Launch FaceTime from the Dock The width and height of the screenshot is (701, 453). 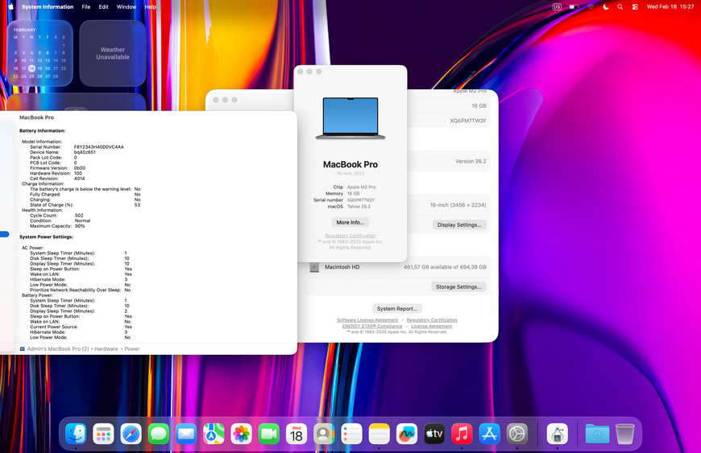(x=269, y=434)
